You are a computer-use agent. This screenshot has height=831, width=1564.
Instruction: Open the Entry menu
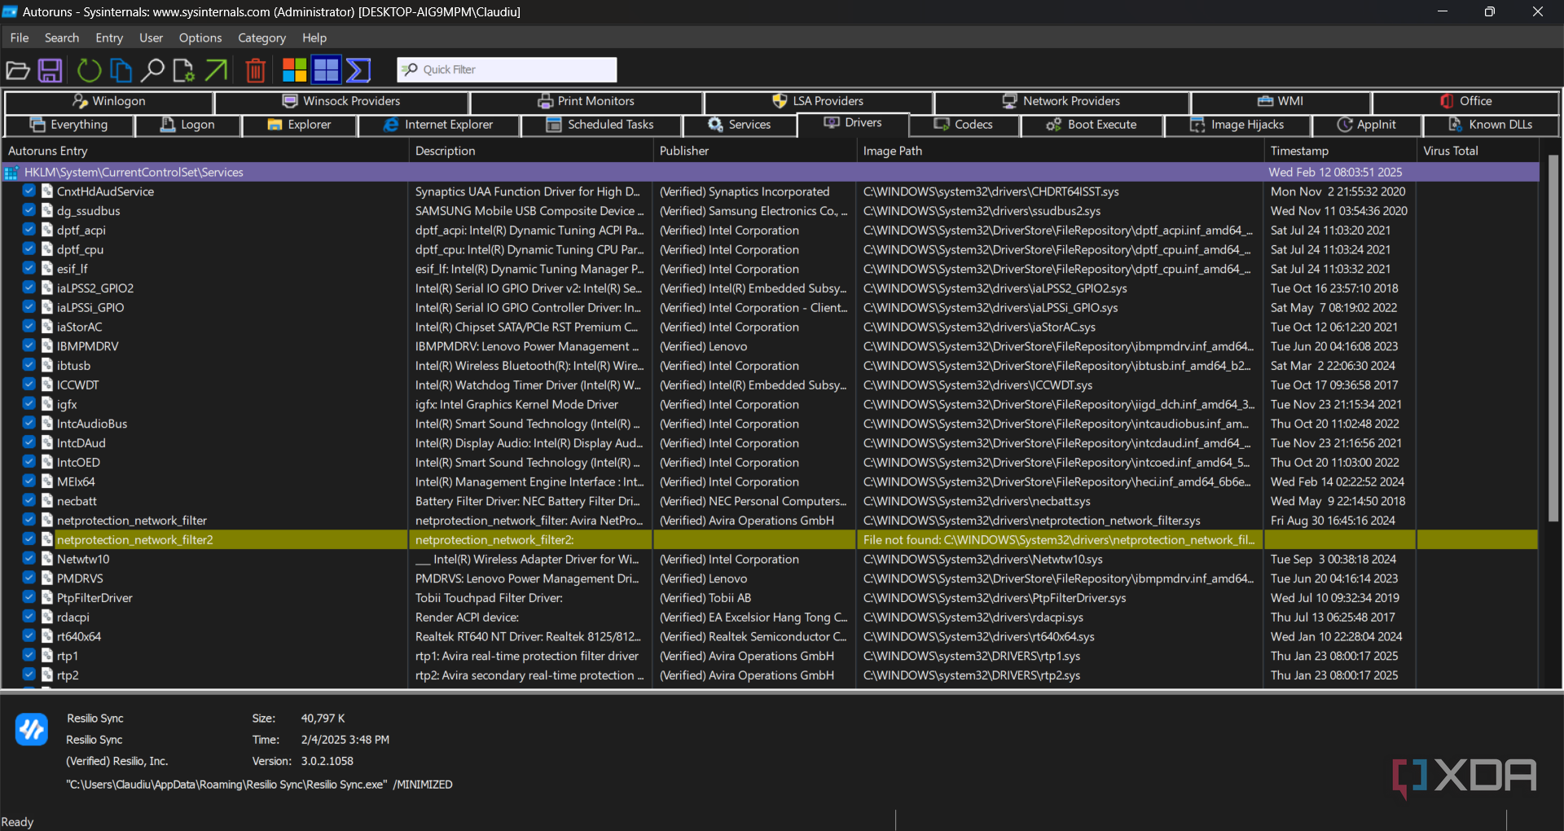(109, 37)
